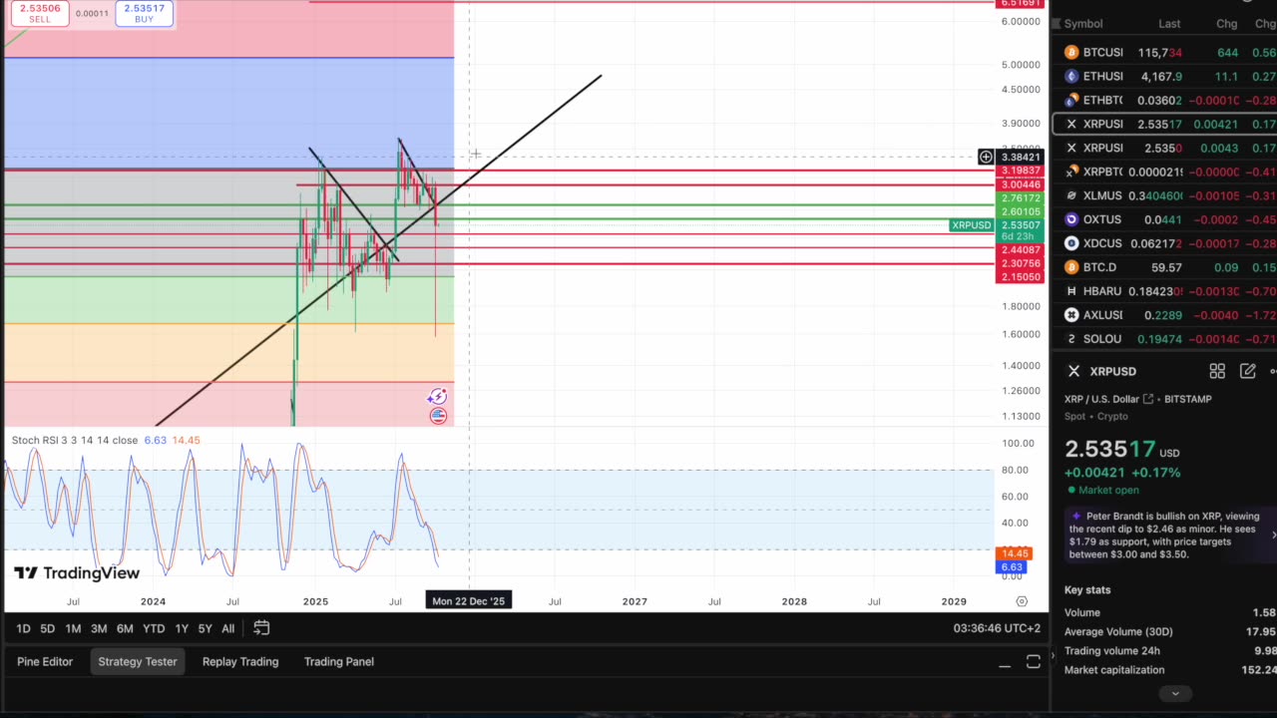Click the Key stats heading
The width and height of the screenshot is (1277, 718).
tap(1087, 590)
